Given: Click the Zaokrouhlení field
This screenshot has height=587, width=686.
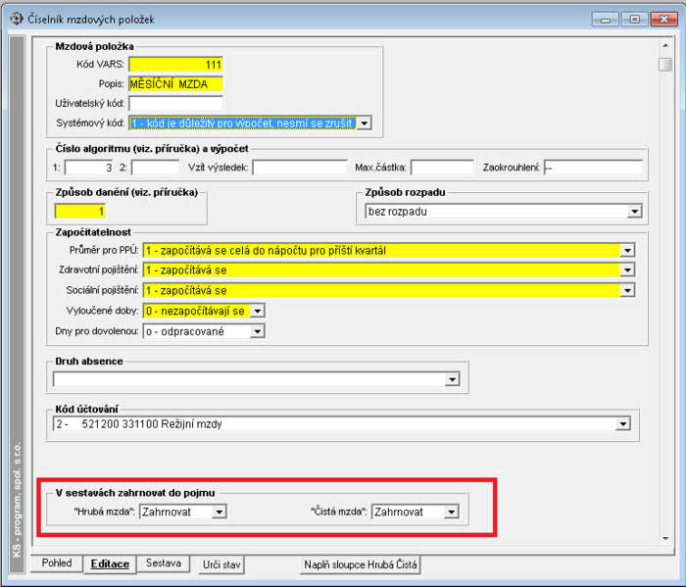Looking at the screenshot, I should pos(593,168).
